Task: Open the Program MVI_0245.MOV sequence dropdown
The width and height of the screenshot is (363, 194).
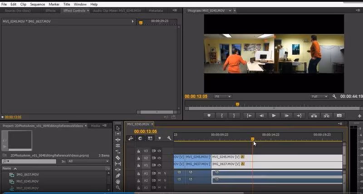Action: 230,10
